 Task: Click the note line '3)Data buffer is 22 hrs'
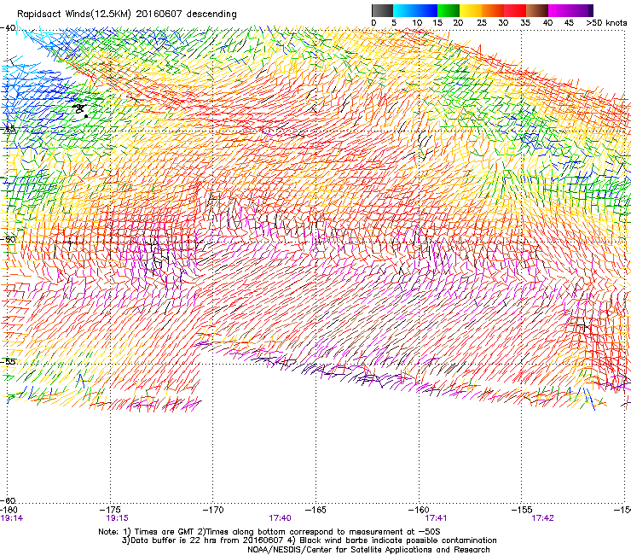coord(309,540)
